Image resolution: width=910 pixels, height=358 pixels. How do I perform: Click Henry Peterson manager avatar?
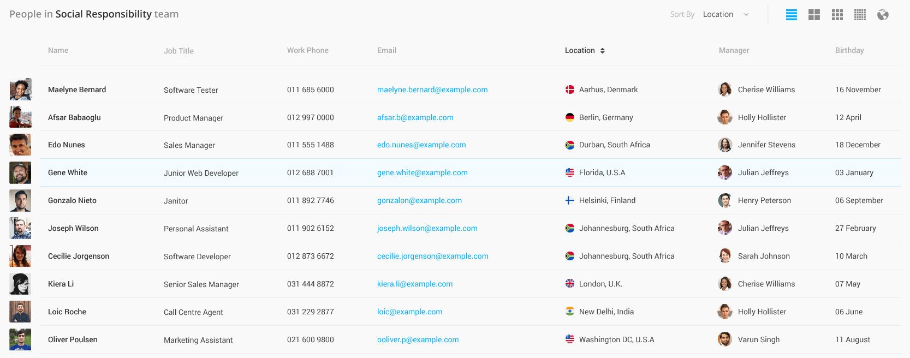pyautogui.click(x=725, y=200)
